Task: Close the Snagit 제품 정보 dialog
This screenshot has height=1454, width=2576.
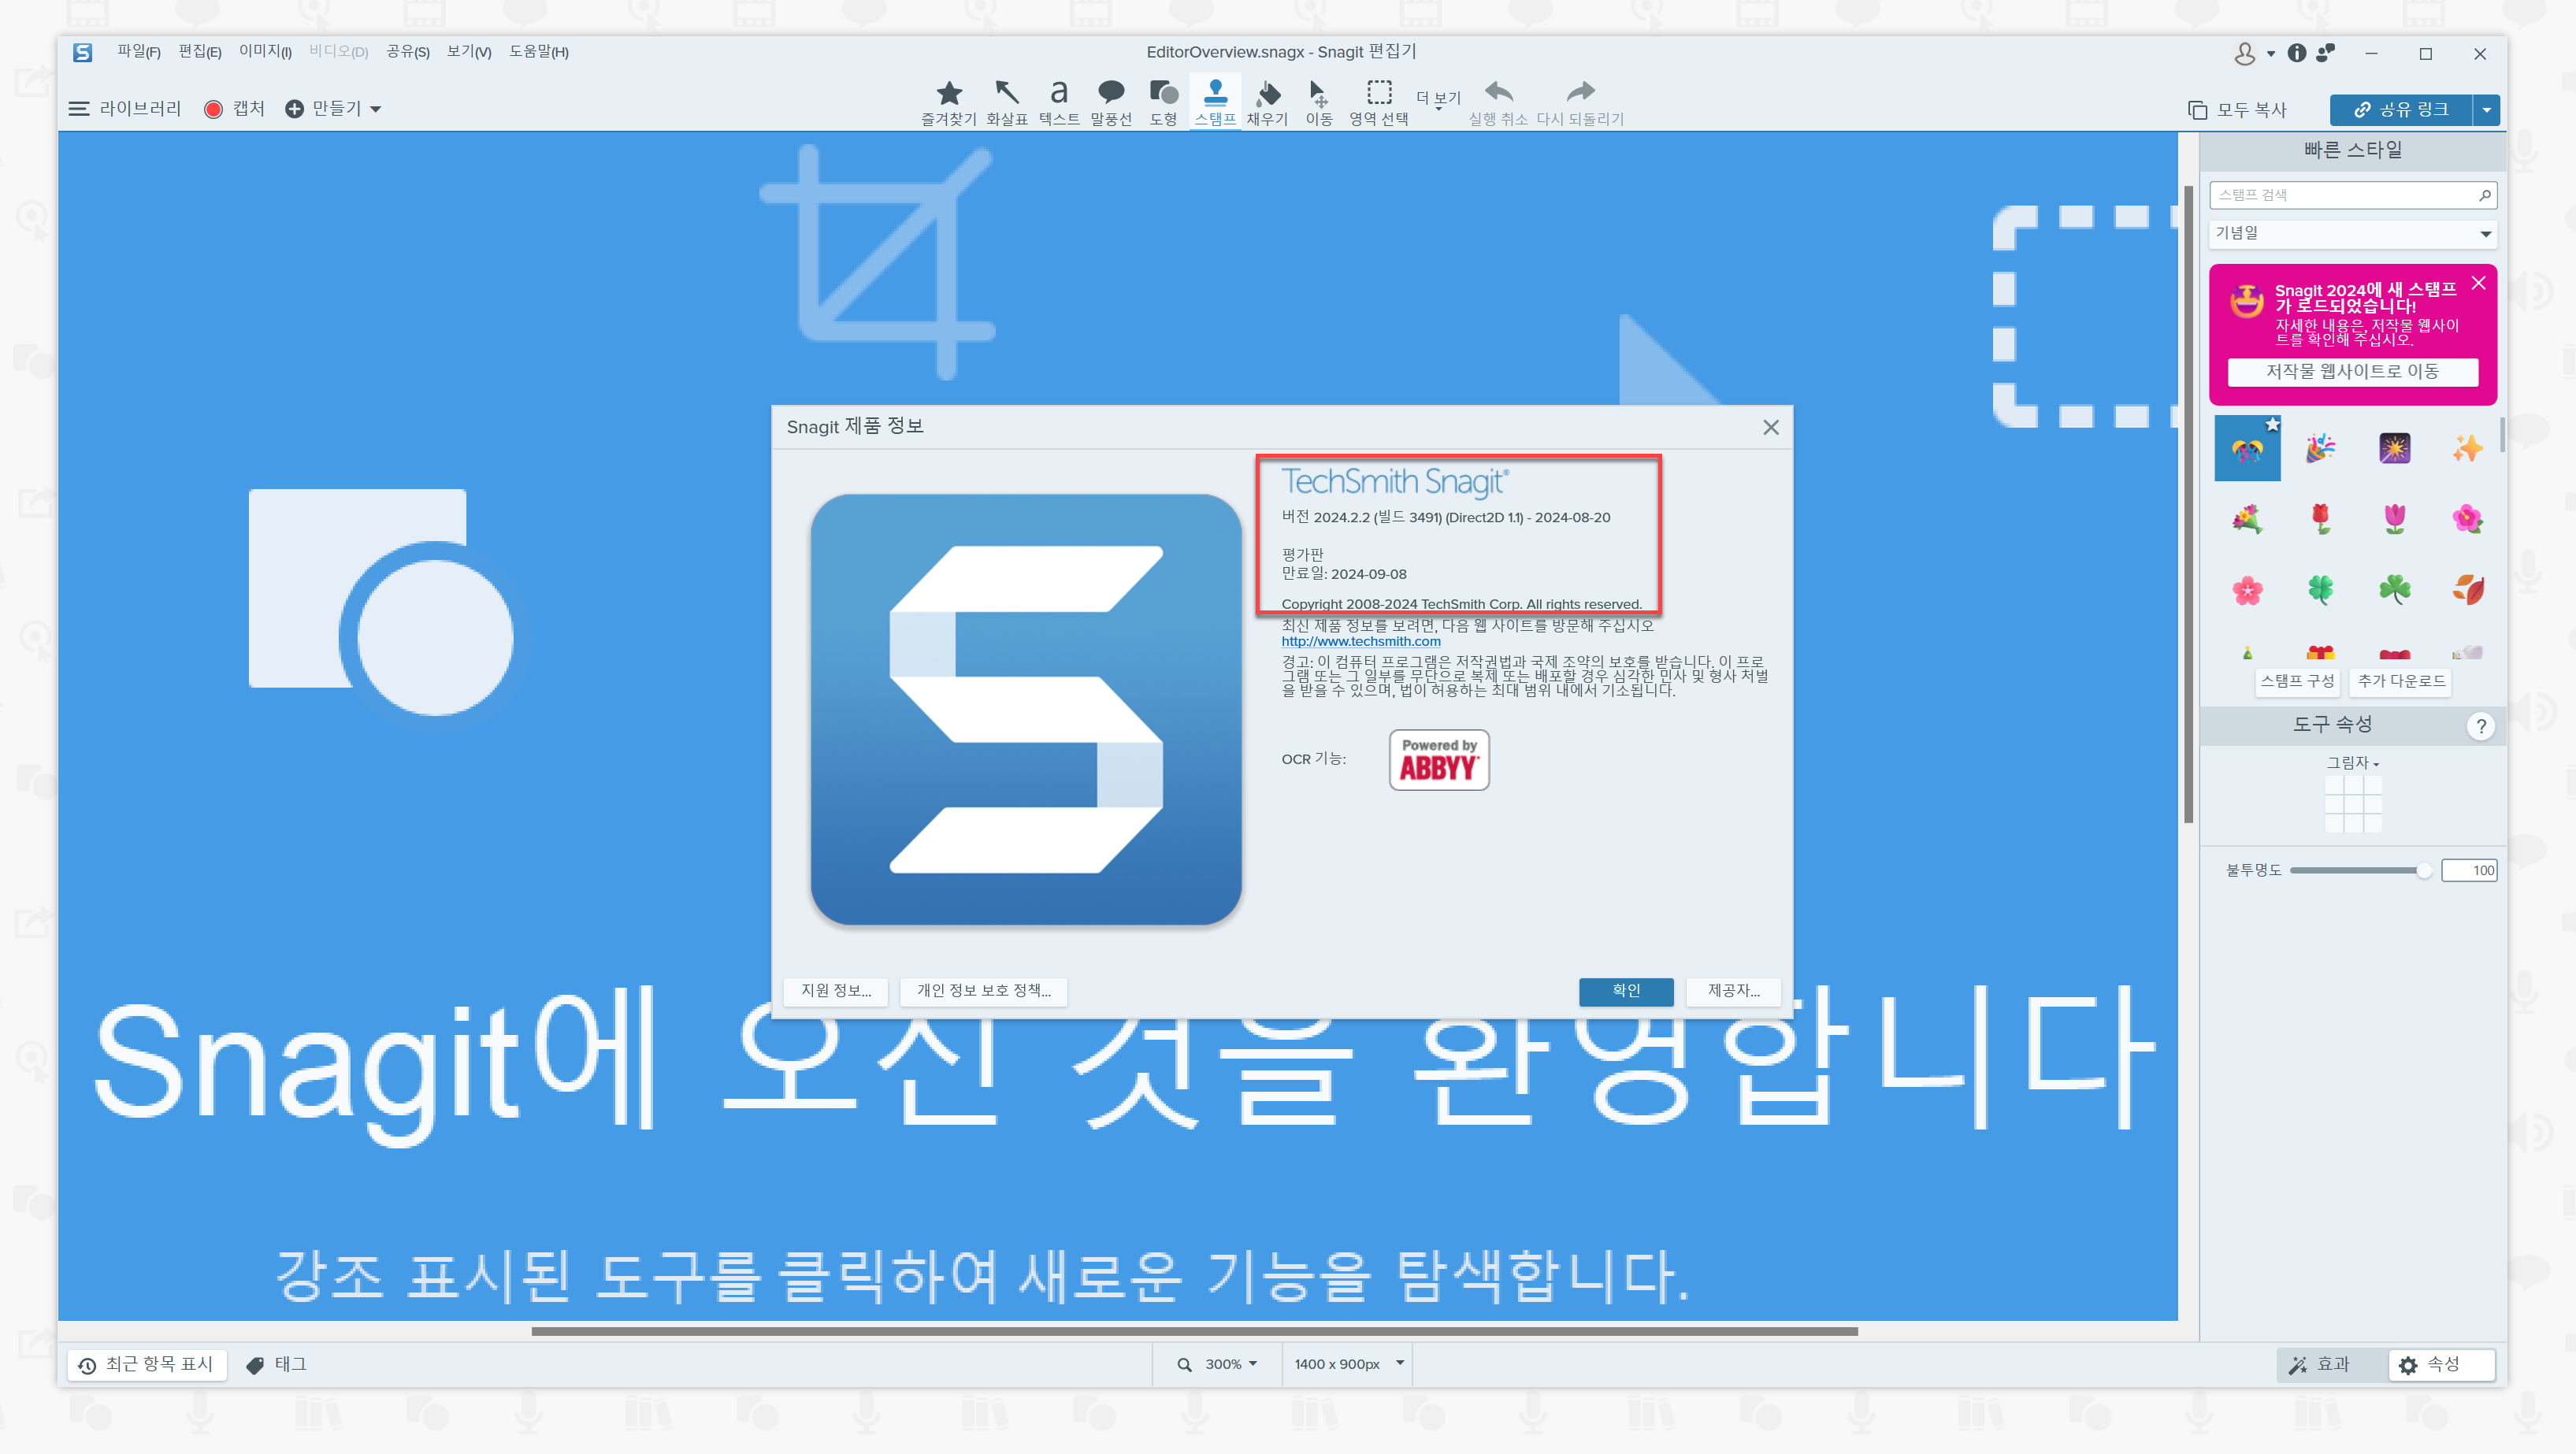Action: click(x=1770, y=428)
